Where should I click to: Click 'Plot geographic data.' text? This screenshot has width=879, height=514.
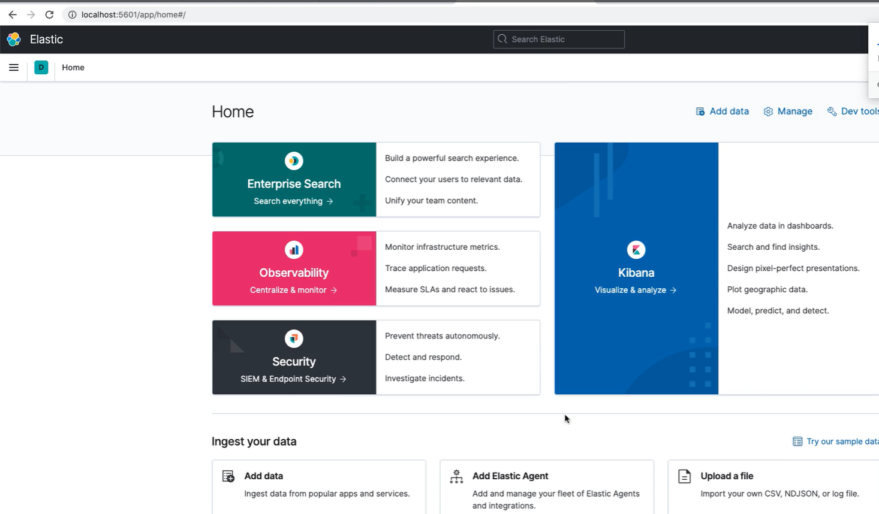pos(767,289)
